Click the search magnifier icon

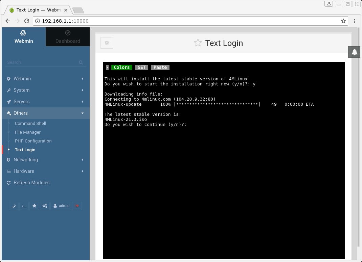(x=81, y=62)
